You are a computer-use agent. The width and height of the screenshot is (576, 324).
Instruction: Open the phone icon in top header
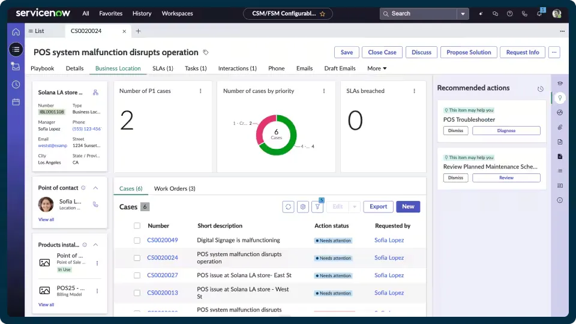[x=524, y=14]
